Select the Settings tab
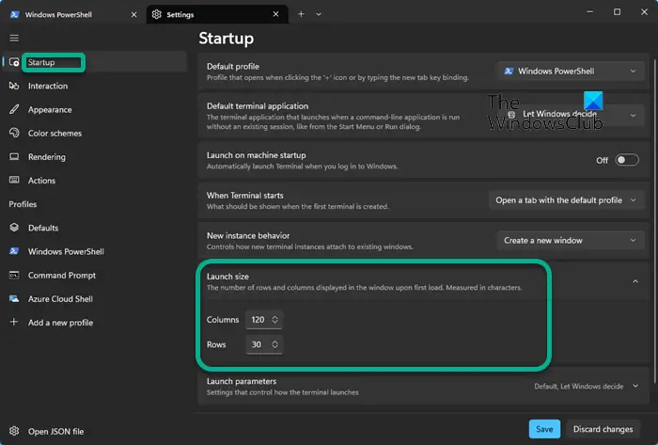The image size is (658, 445). [217, 14]
